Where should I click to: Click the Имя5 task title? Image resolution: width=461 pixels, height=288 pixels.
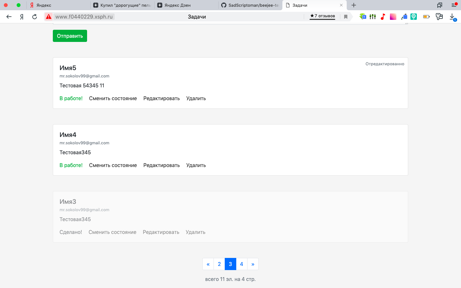[x=68, y=68]
